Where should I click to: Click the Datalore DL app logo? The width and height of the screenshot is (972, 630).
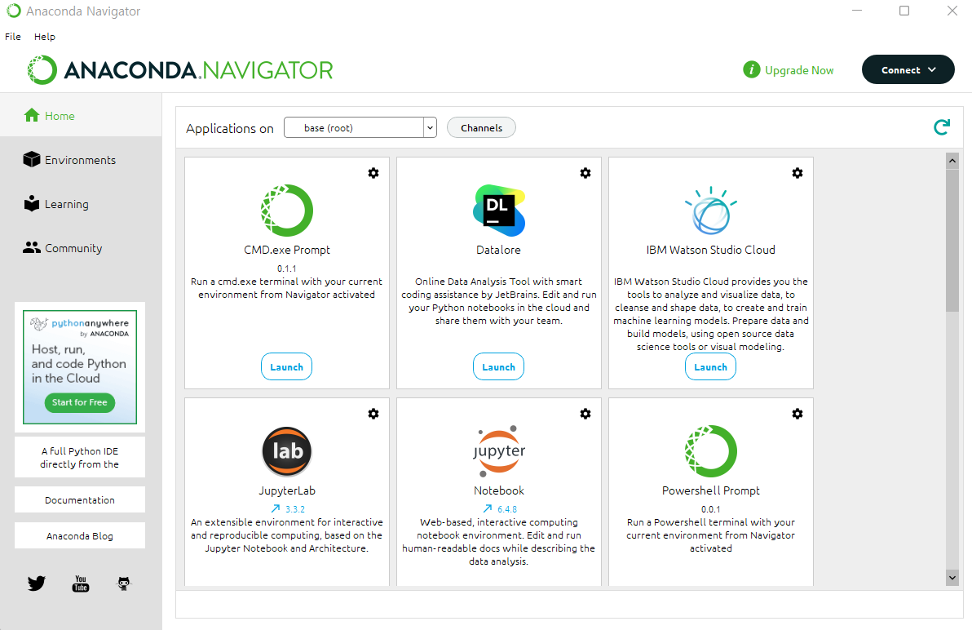(x=499, y=211)
